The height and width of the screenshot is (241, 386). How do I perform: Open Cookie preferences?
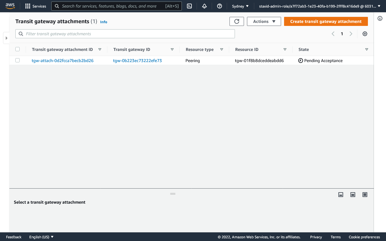(x=364, y=237)
